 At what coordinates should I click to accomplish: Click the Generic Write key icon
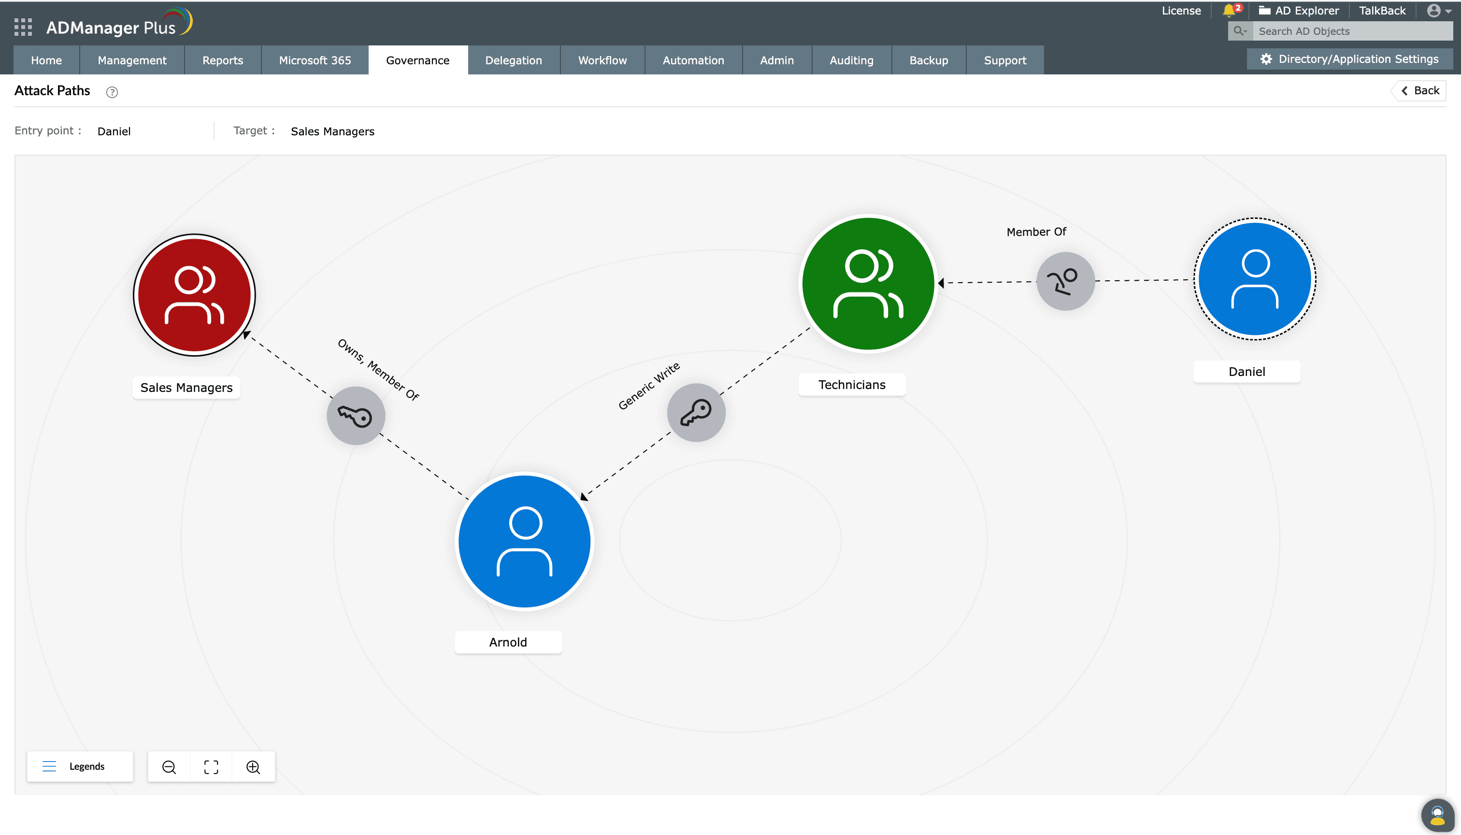click(696, 412)
